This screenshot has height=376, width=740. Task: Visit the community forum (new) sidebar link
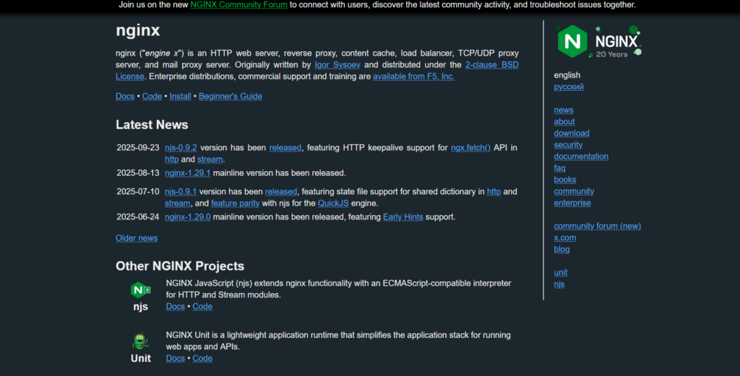pos(597,226)
